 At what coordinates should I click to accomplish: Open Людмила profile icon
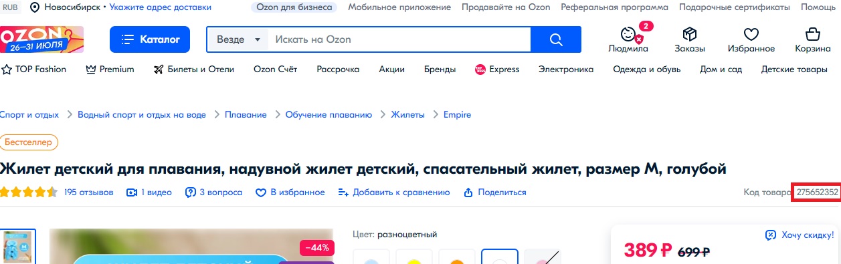click(628, 34)
